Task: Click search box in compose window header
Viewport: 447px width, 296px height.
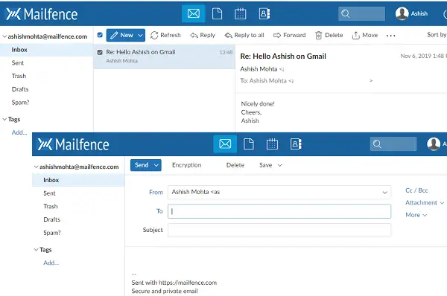Action: [393, 144]
